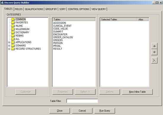Click the Customize button
Image resolution: width=163 pixels, height=115 pixels.
click(25, 92)
